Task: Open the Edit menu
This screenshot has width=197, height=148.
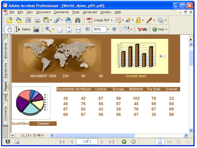Action: click(20, 12)
